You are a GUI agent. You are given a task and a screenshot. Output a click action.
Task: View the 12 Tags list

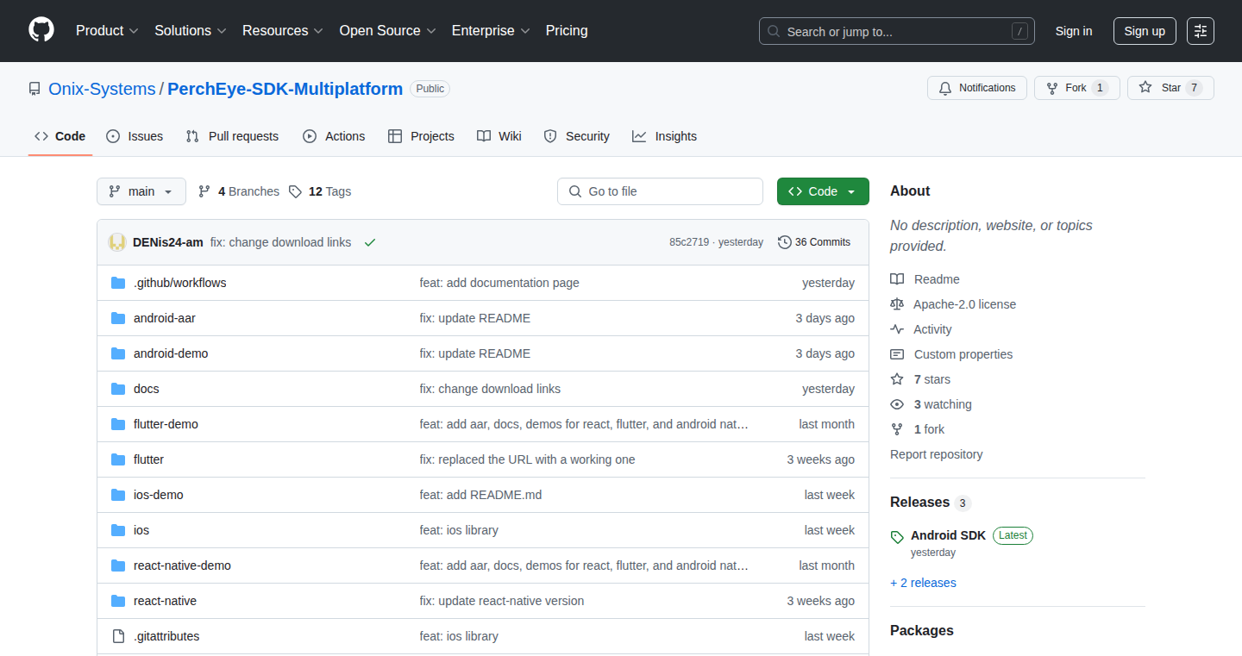point(320,191)
